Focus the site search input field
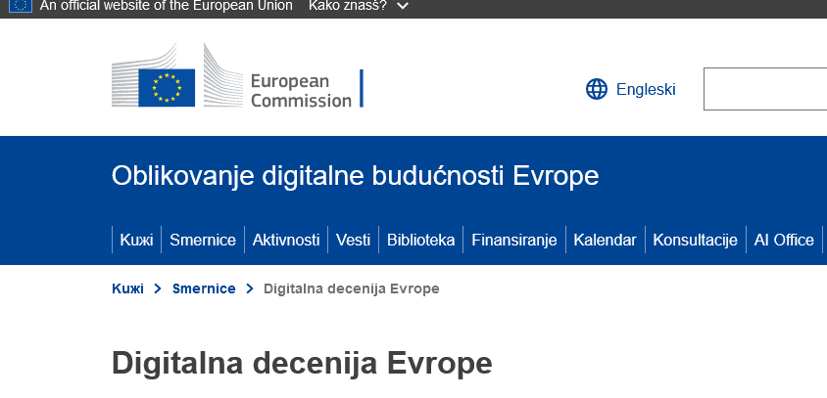Image resolution: width=827 pixels, height=398 pixels. (765, 89)
